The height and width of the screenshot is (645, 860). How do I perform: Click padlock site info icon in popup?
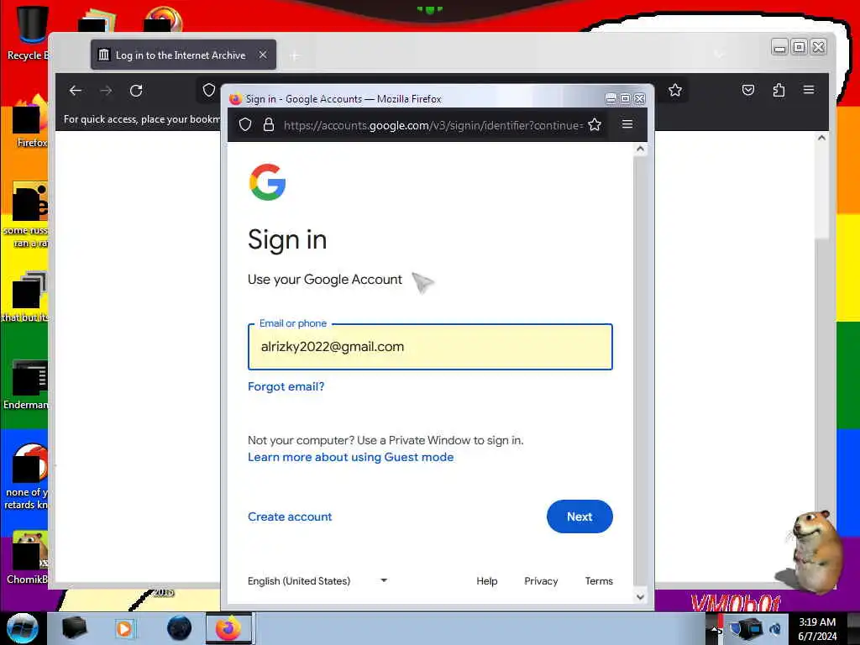[268, 125]
